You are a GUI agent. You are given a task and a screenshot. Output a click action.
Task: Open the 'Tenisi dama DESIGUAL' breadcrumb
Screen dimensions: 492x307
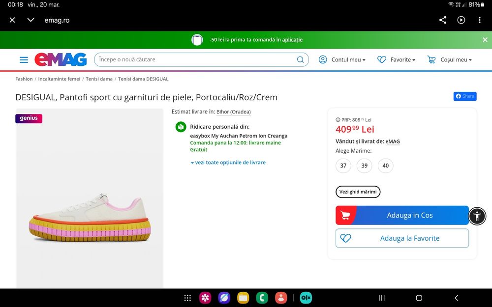[143, 79]
